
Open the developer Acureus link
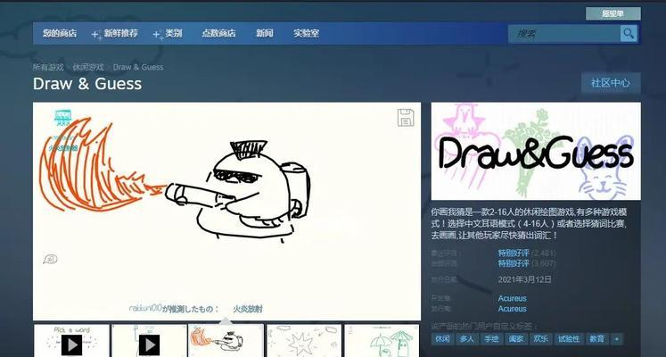pyautogui.click(x=513, y=298)
